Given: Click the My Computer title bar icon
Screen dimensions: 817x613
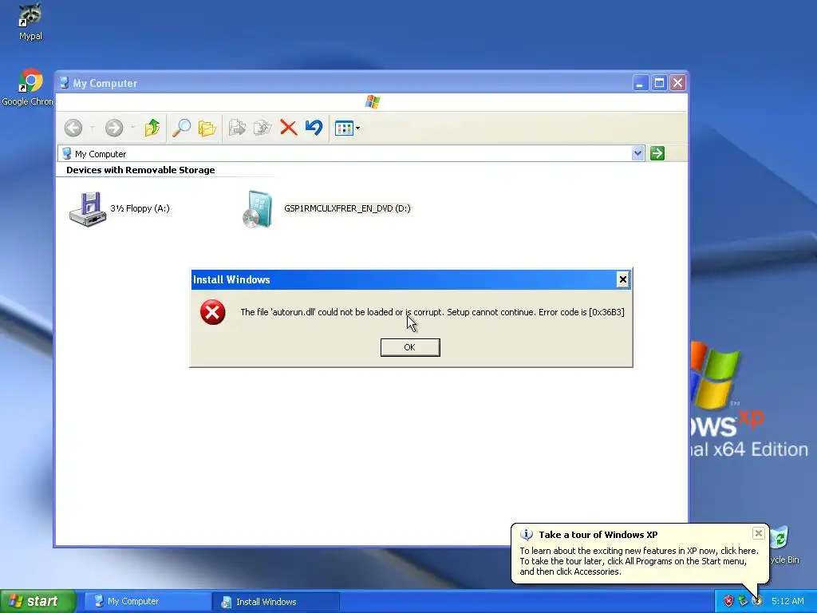Looking at the screenshot, I should (x=64, y=83).
